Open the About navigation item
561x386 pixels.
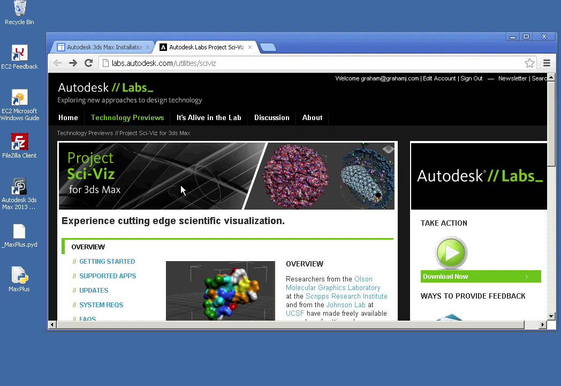312,117
